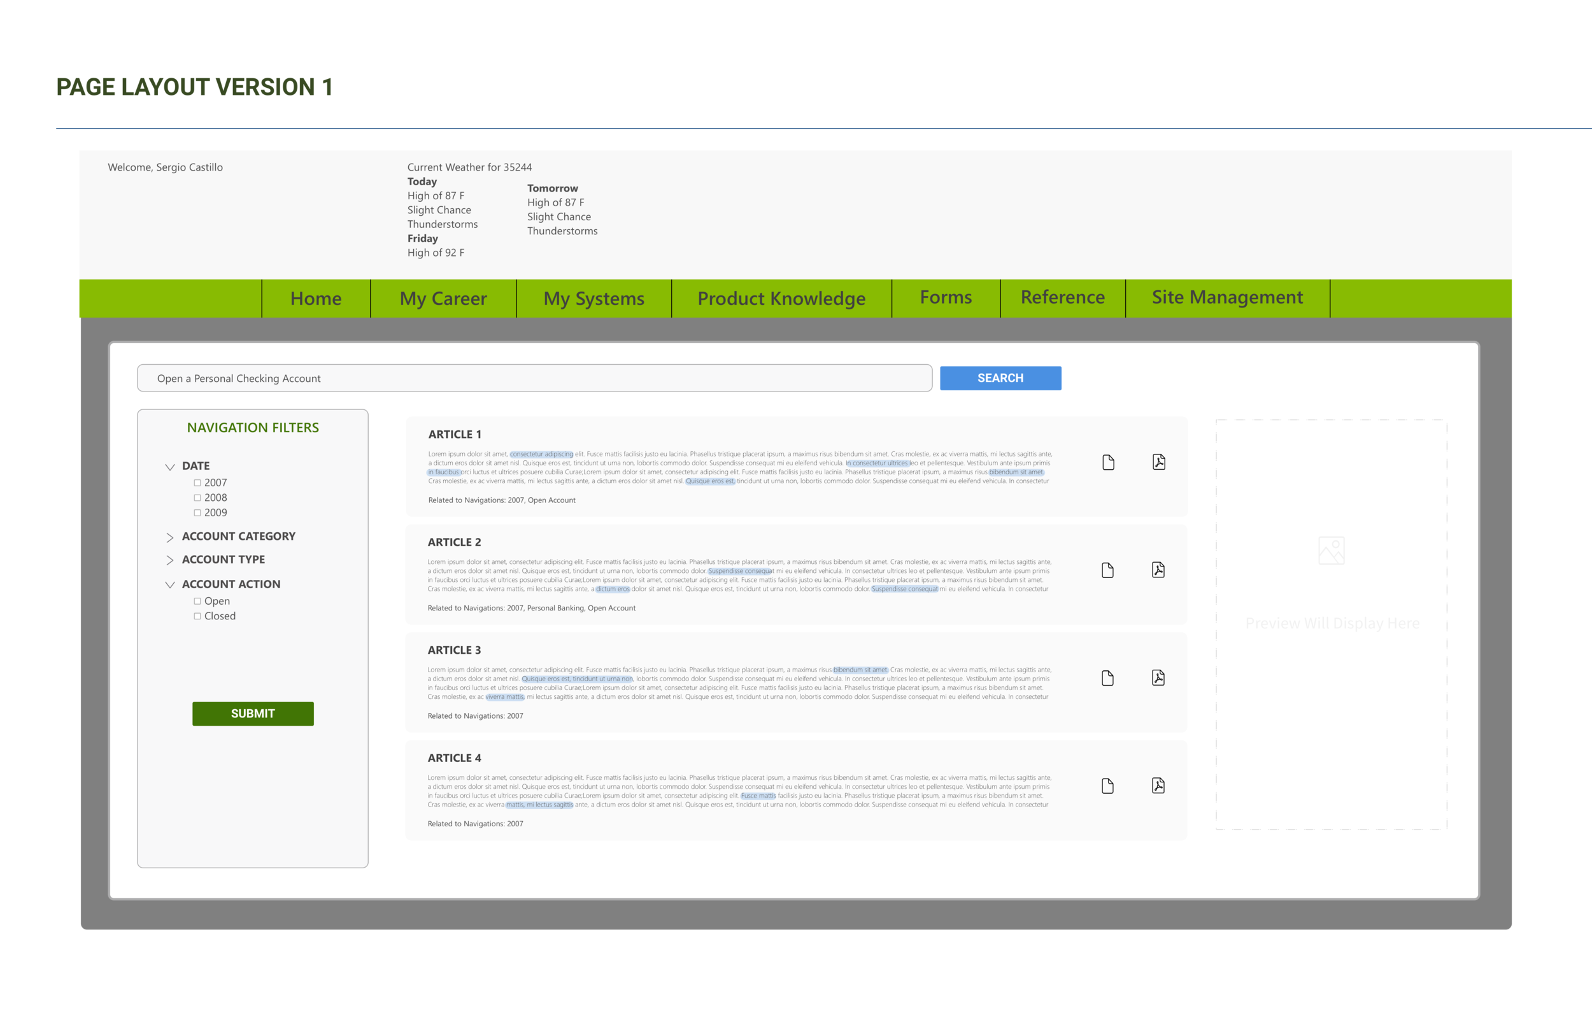Open Article 1 PDF icon
Viewport: 1592px width, 1030px height.
tap(1158, 462)
